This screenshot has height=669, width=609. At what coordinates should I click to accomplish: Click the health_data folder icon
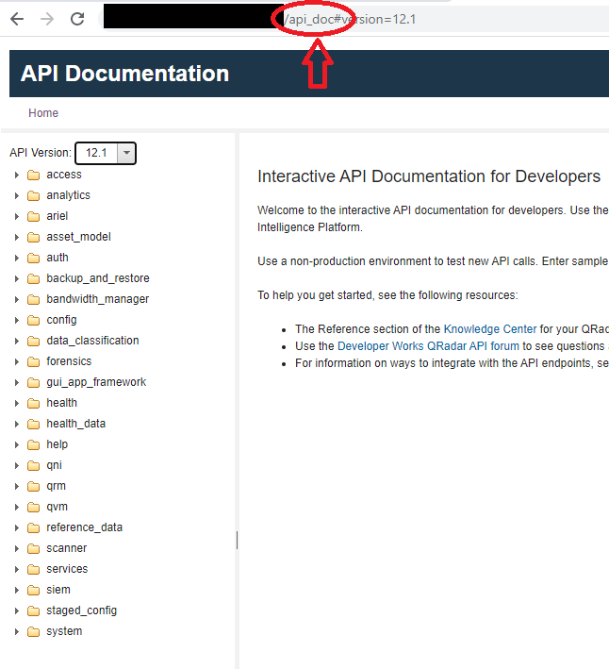coord(33,424)
